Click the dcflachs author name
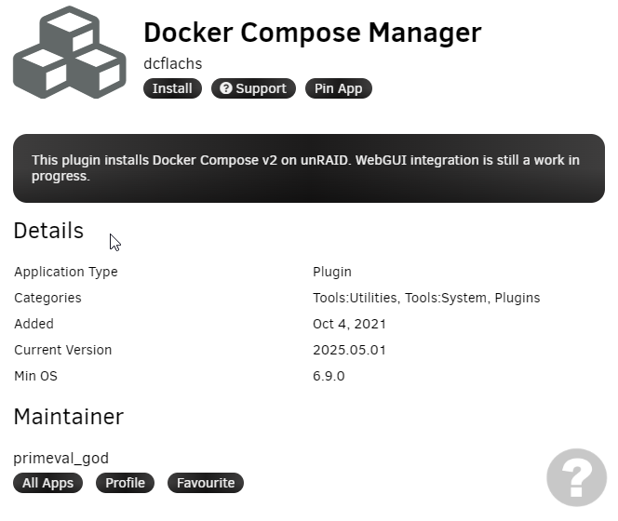The height and width of the screenshot is (521, 618). (172, 63)
